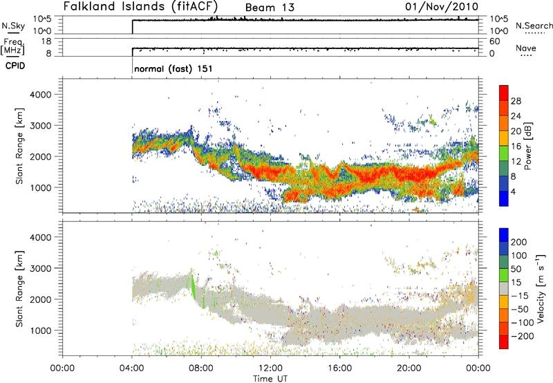Image resolution: width=553 pixels, height=383 pixels.
Task: Click the "20" value on the power colorbar
Action: [x=516, y=131]
